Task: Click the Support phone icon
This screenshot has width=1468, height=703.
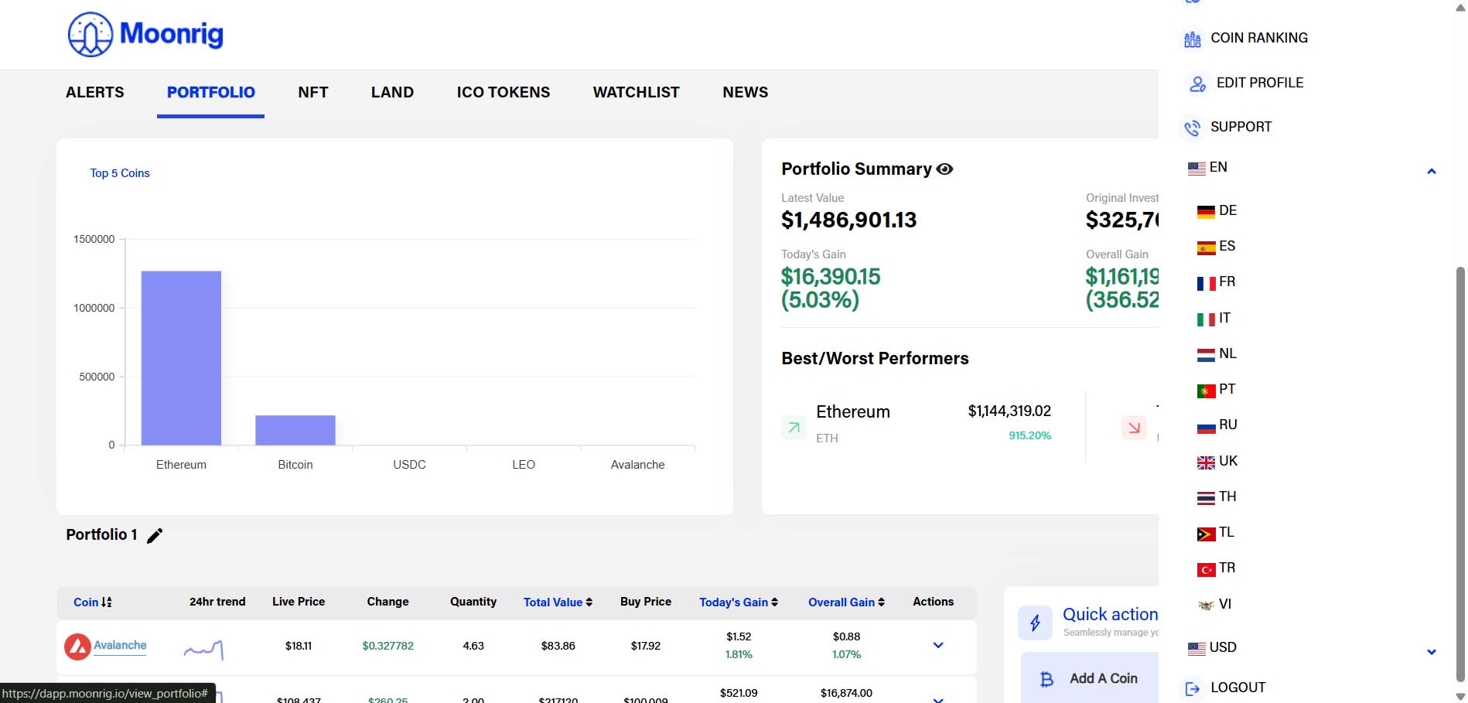Action: (1193, 128)
